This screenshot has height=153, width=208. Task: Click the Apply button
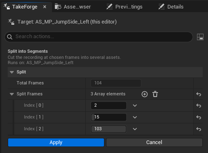tap(56, 142)
